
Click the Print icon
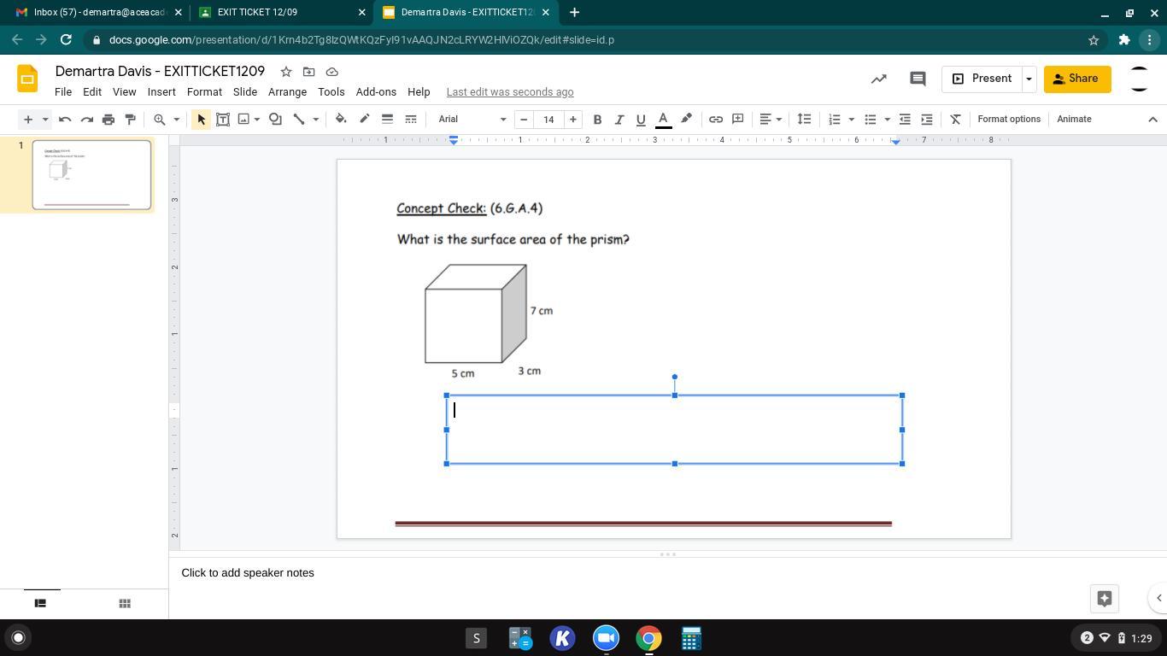point(108,120)
